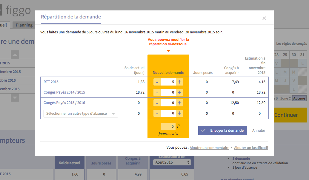Image resolution: width=309 pixels, height=180 pixels.
Task: Click the 4,15 estimation value
Action: pyautogui.click(x=262, y=82)
